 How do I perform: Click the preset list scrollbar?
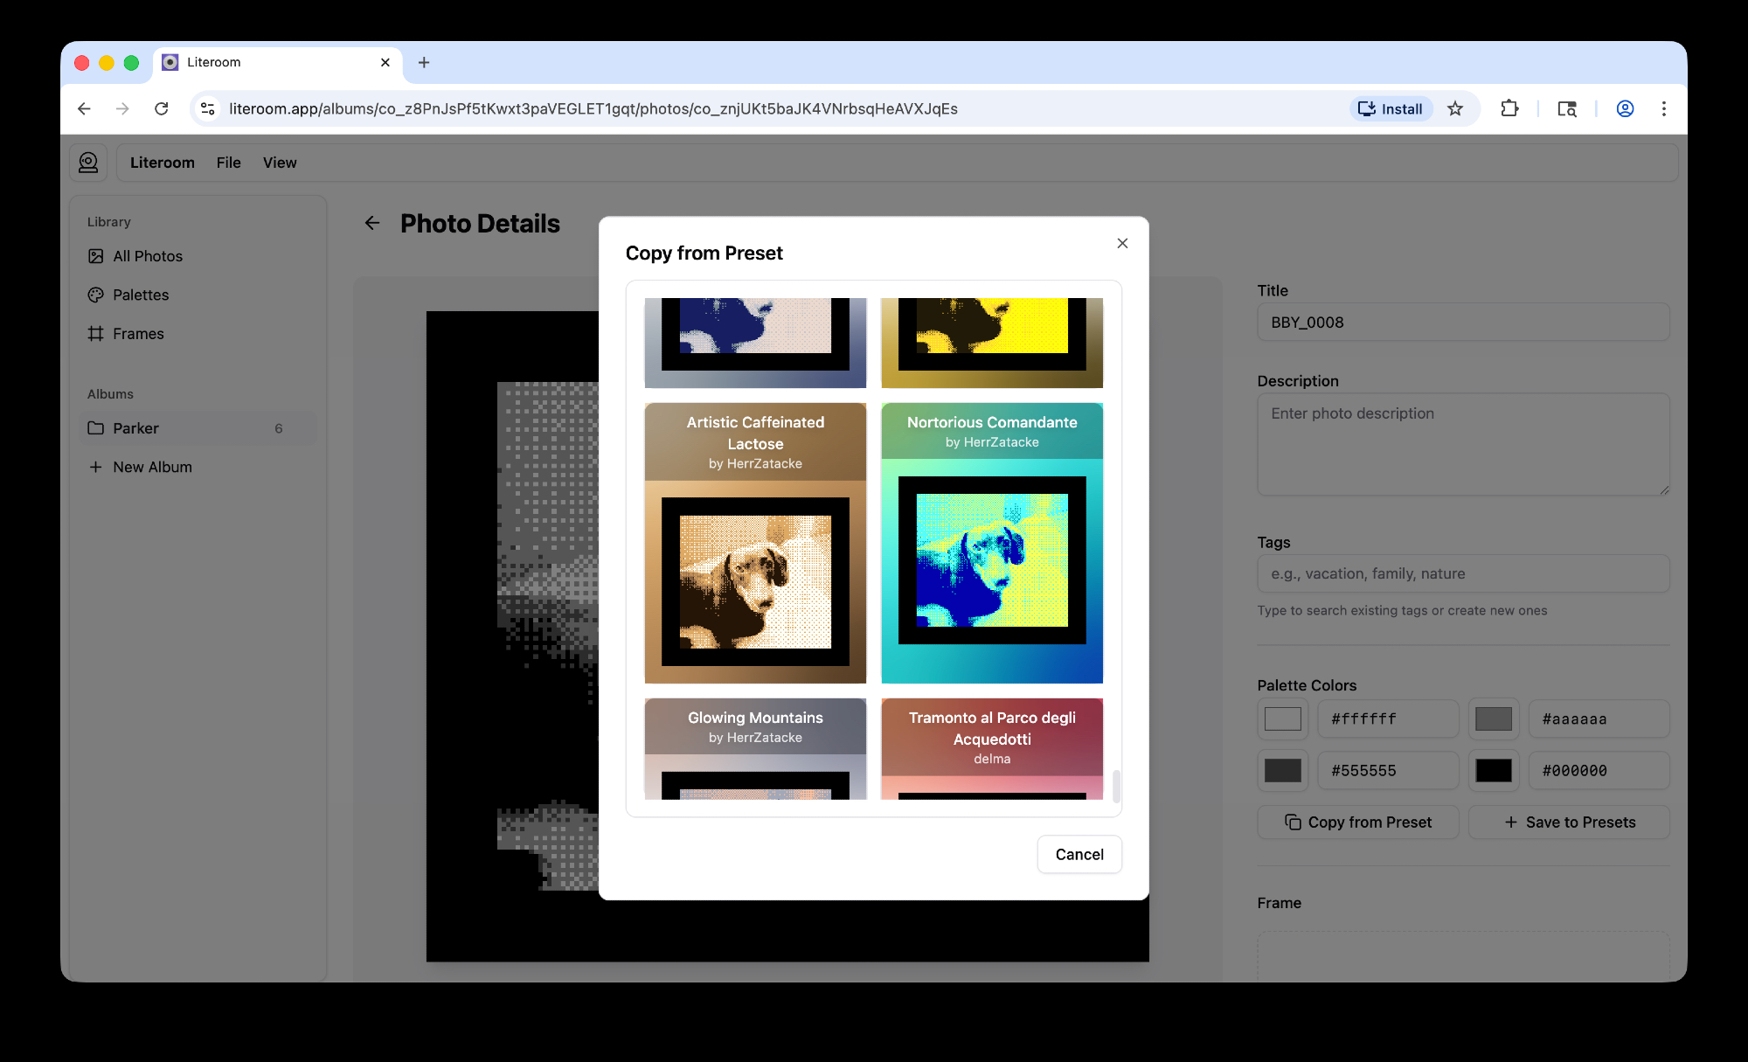point(1116,784)
